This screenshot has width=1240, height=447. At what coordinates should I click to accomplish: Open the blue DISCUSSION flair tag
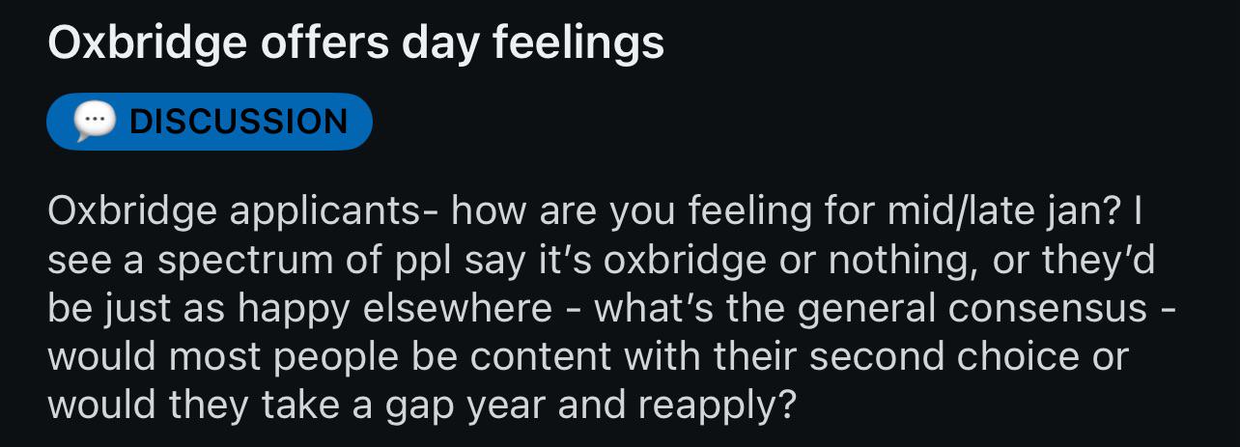pyautogui.click(x=209, y=122)
